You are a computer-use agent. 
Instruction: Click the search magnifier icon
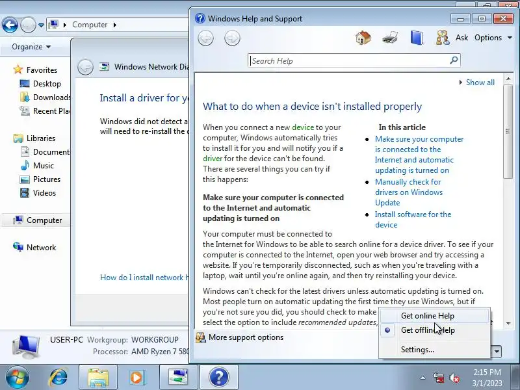pos(454,60)
